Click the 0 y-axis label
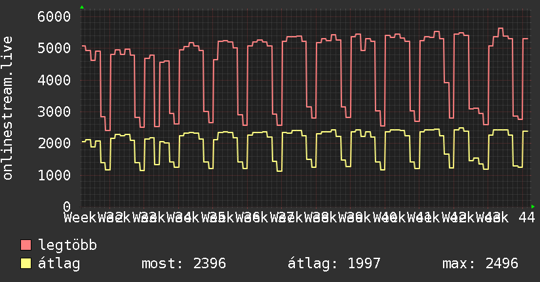Screen dimensions: 540x282 [67, 207]
